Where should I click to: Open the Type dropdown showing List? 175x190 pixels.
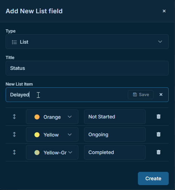[87, 42]
